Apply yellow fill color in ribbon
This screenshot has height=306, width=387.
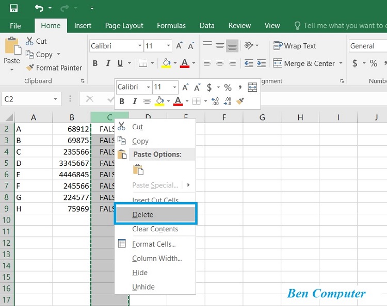(x=166, y=63)
